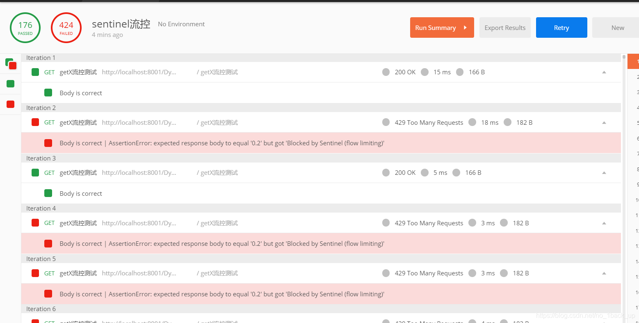The width and height of the screenshot is (639, 323).
Task: Click the grey circle before '200 OK' in Iteration 3
Action: point(386,173)
